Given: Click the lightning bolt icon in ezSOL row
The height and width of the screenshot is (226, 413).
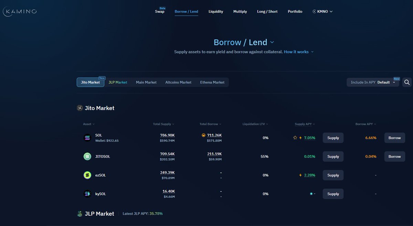Looking at the screenshot, I should pyautogui.click(x=300, y=175).
